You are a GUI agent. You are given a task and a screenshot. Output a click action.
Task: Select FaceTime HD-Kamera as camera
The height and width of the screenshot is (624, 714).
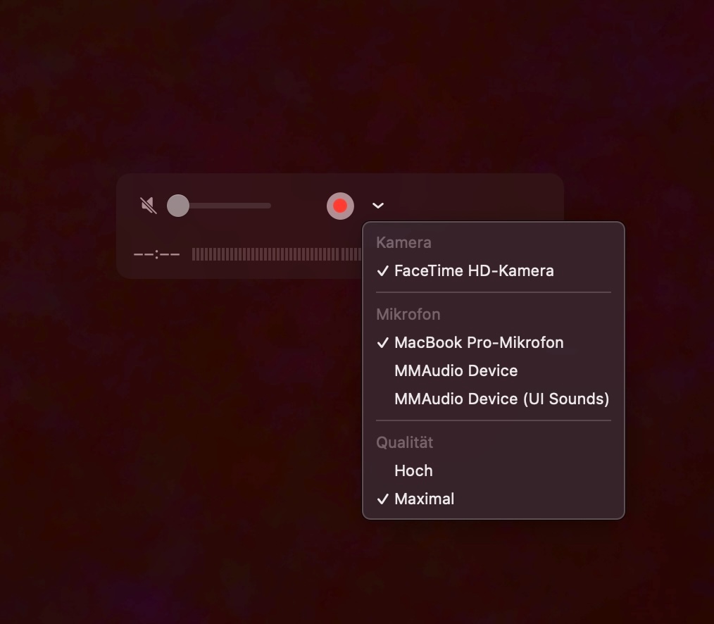click(493, 270)
